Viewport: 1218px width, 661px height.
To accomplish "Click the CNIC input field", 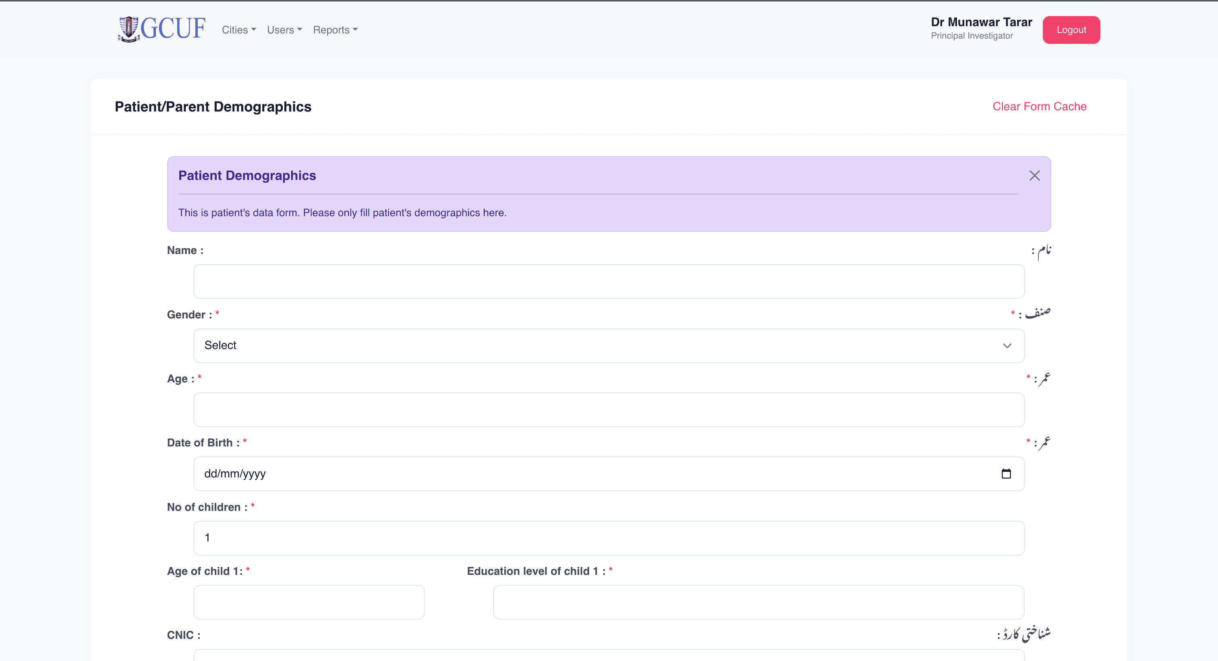I will pos(609,656).
